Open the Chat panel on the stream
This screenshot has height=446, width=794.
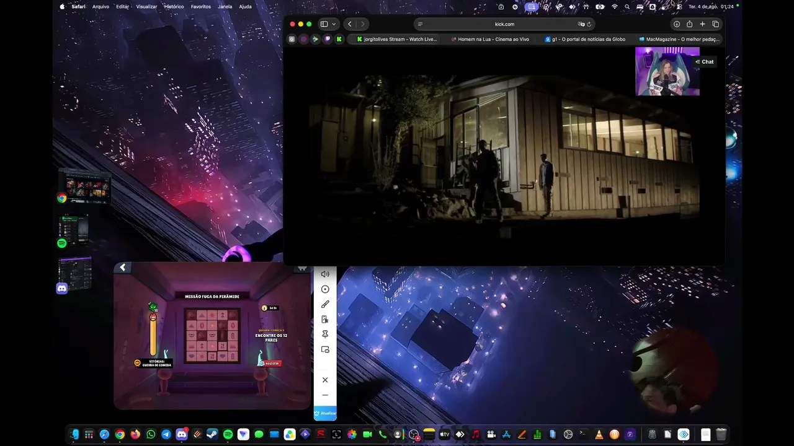[x=705, y=62]
